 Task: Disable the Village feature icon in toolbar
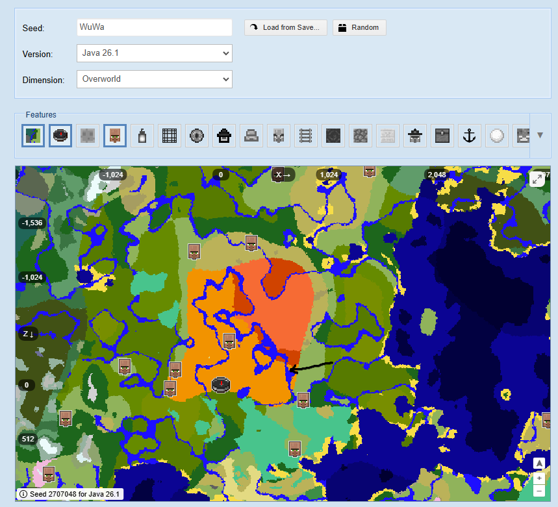tap(115, 136)
